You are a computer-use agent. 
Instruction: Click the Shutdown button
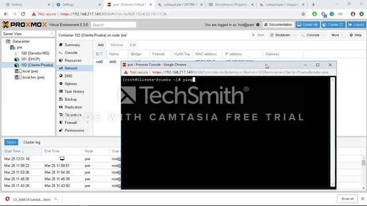(280, 35)
